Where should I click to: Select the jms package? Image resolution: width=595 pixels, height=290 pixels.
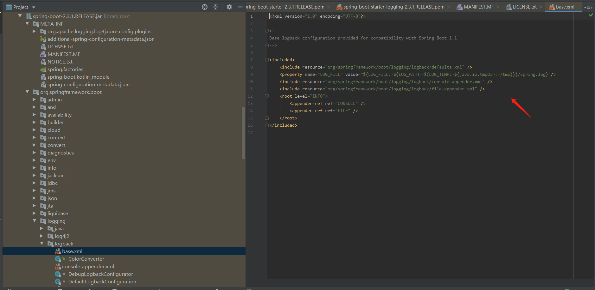pyautogui.click(x=51, y=190)
